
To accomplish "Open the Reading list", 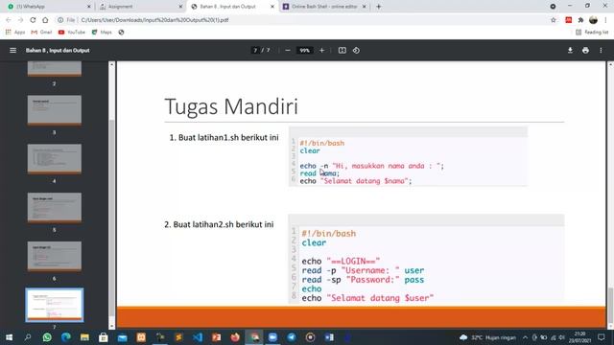I will (x=592, y=33).
